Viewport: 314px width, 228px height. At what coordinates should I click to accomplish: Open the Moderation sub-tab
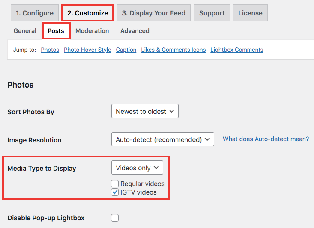click(x=92, y=31)
